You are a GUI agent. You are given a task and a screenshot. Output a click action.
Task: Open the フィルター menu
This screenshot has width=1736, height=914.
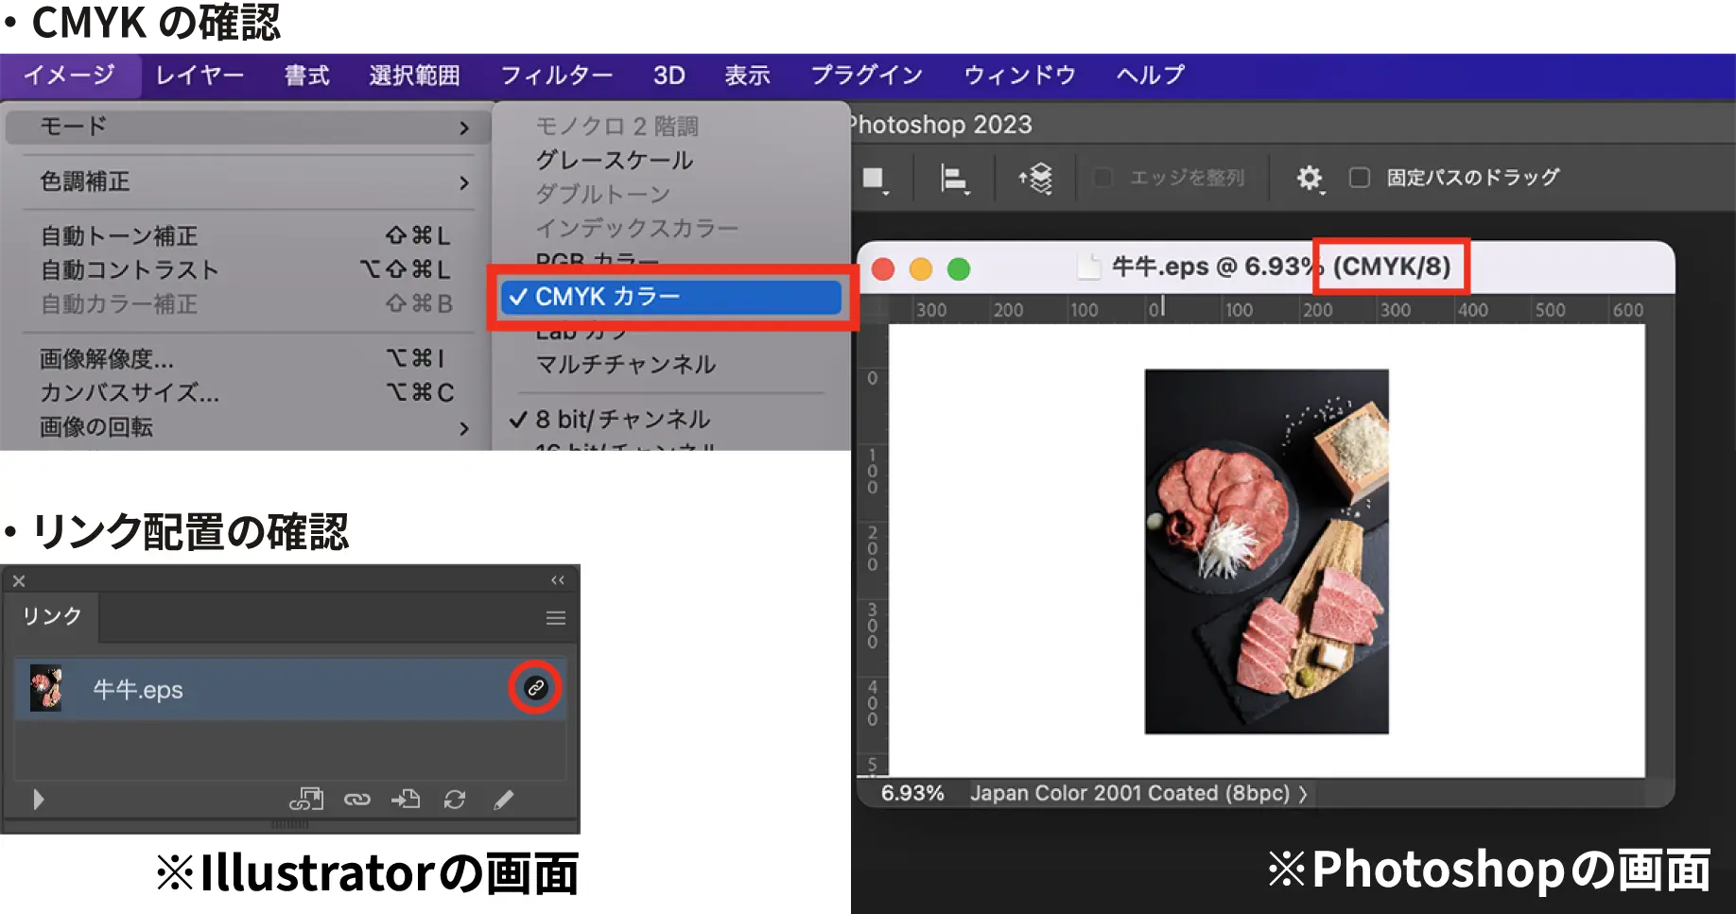(x=558, y=75)
